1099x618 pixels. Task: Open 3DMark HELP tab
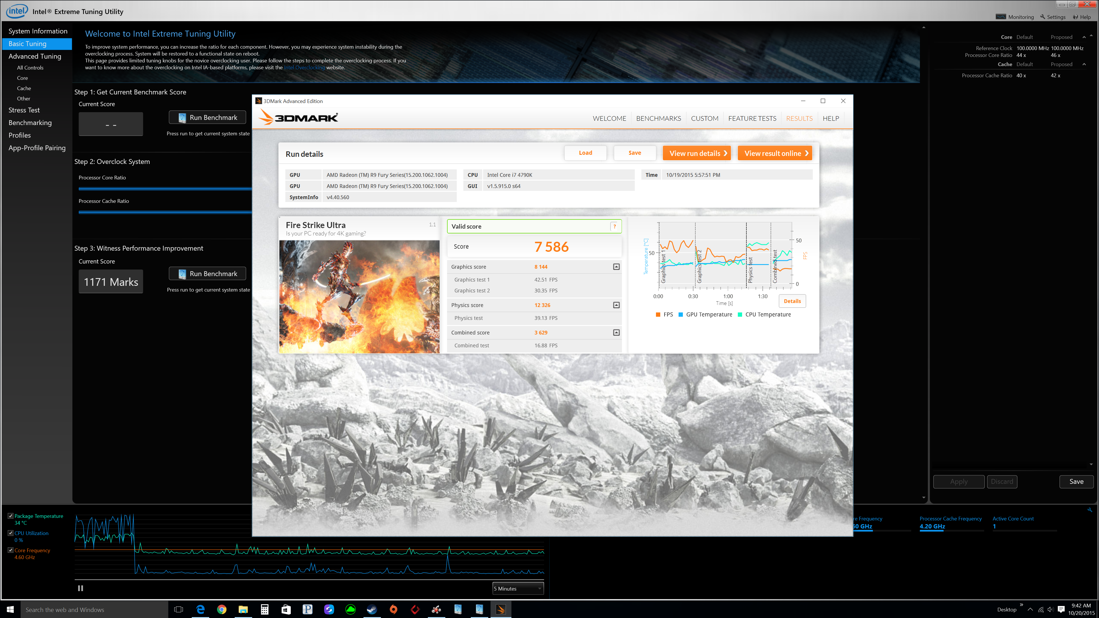[x=831, y=118]
